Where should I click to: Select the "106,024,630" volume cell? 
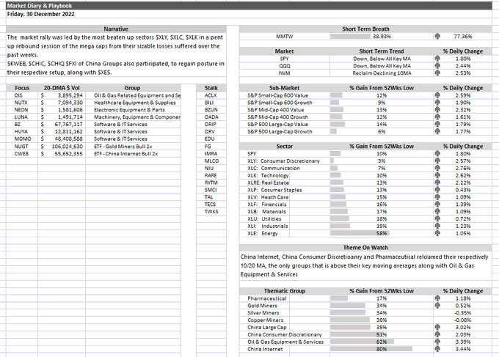(62, 146)
